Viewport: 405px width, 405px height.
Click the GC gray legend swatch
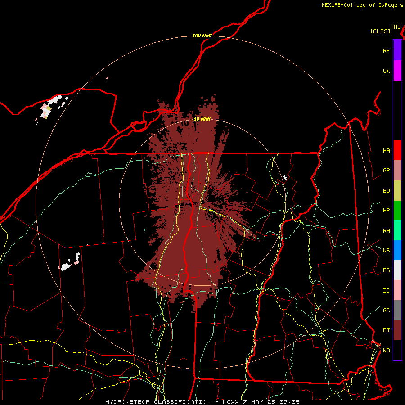tap(397, 310)
